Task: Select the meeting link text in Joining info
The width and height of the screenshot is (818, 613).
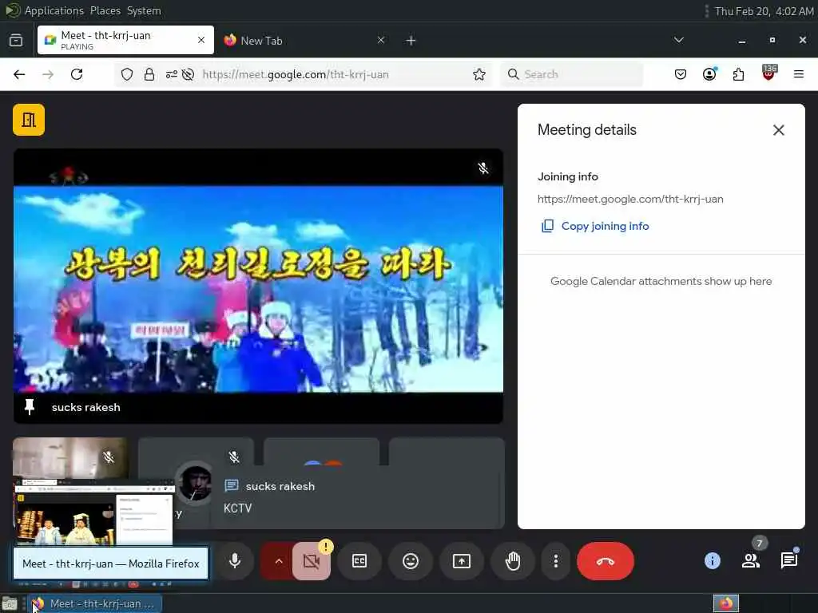Action: click(x=630, y=199)
